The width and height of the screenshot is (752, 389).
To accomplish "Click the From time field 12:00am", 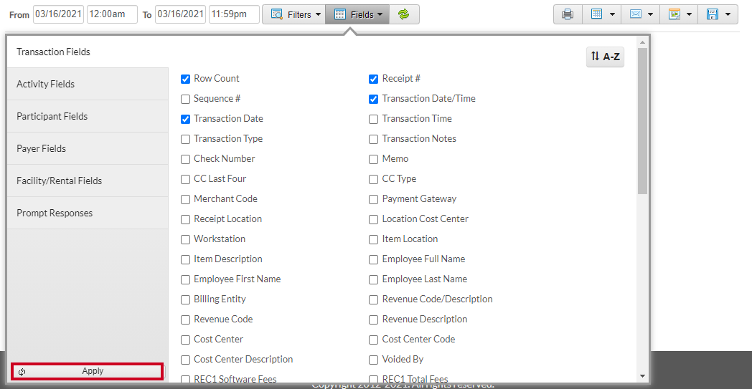I will pos(112,14).
